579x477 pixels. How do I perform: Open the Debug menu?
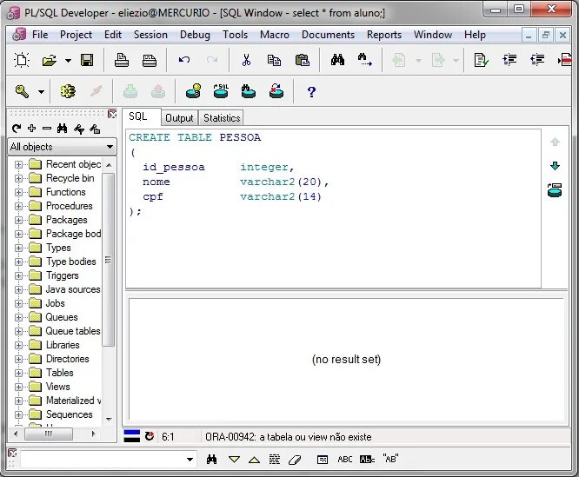point(195,35)
